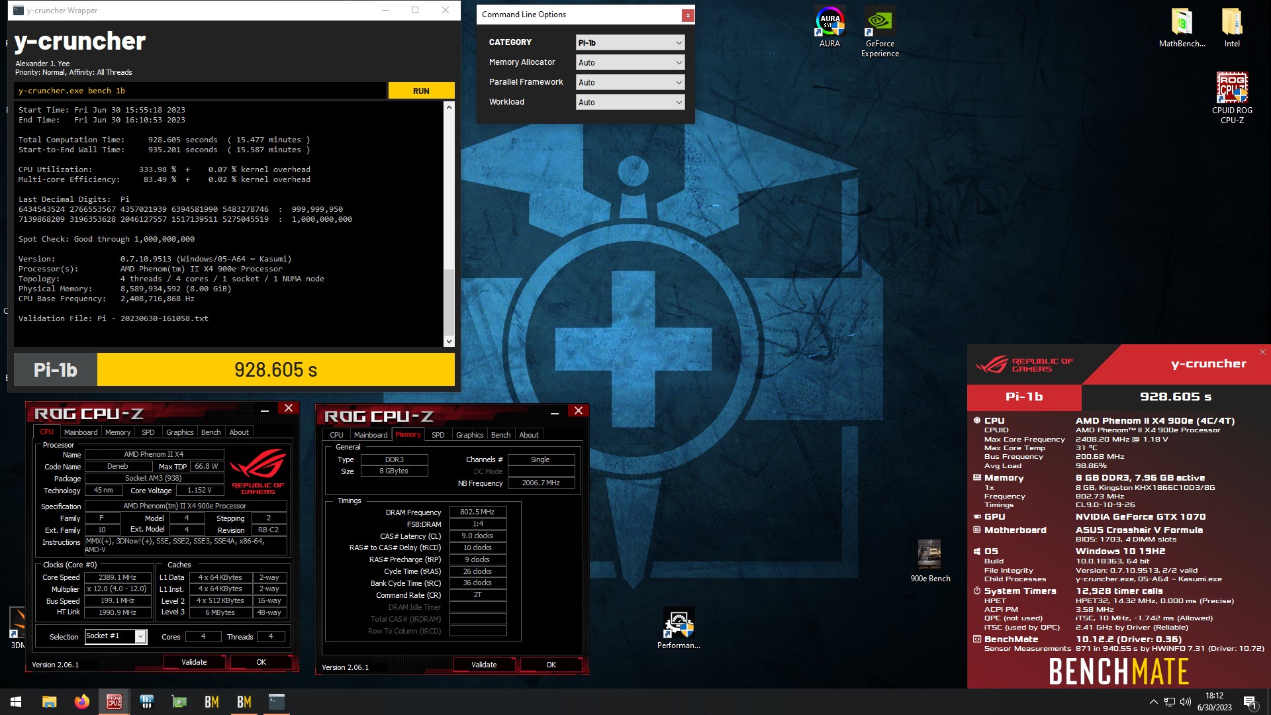Click scroll-up arrow in y-cruncher output
Screen dimensions: 1271x715
(x=449, y=107)
